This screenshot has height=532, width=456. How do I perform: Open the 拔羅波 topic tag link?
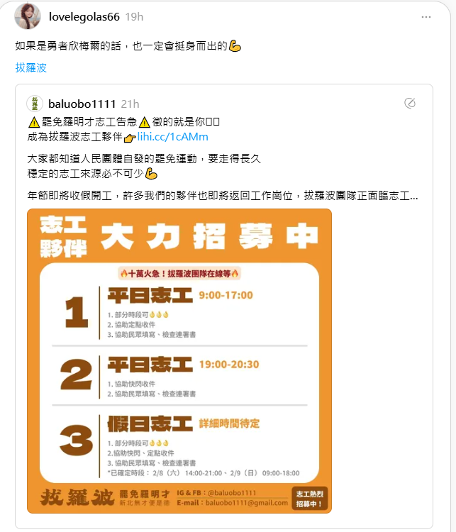[x=31, y=67]
